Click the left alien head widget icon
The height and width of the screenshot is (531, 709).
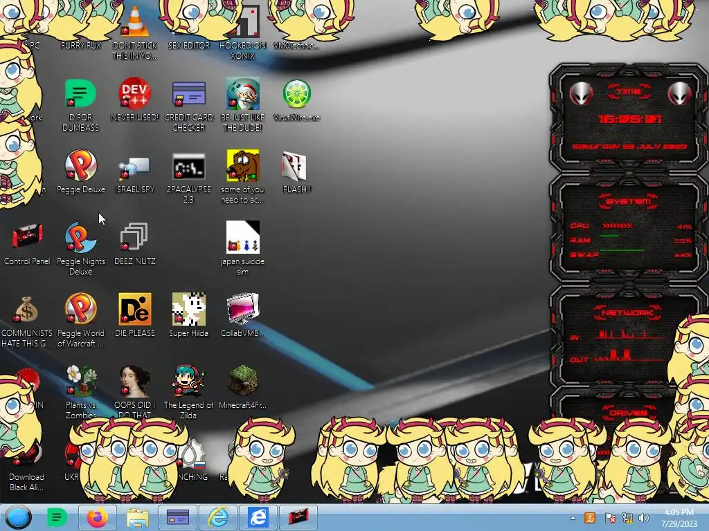click(x=581, y=94)
